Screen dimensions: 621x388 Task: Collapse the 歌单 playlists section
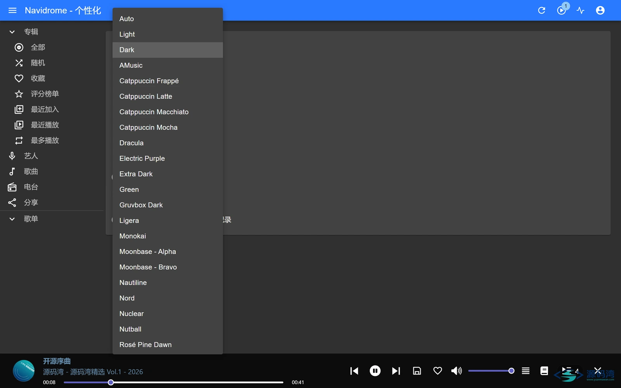(52, 219)
